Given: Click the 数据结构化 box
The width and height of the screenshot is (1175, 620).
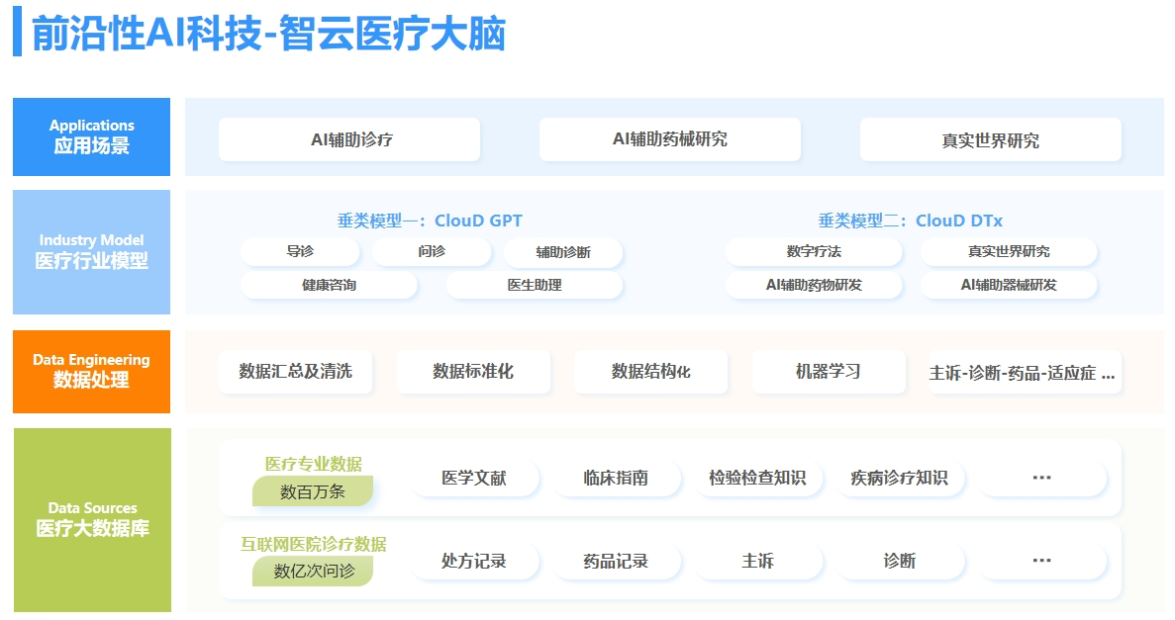Looking at the screenshot, I should click(650, 372).
